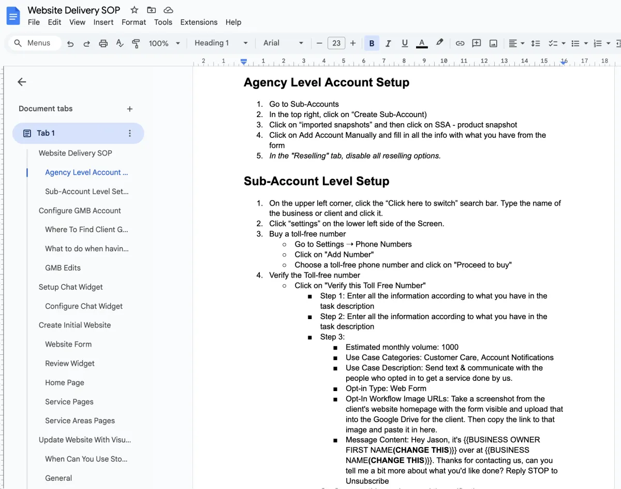Click the Line and paragraph spacing icon
Image resolution: width=621 pixels, height=489 pixels.
[x=536, y=44]
